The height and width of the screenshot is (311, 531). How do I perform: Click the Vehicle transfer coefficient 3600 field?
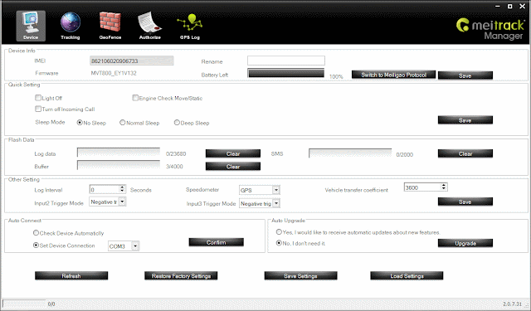[x=422, y=187]
